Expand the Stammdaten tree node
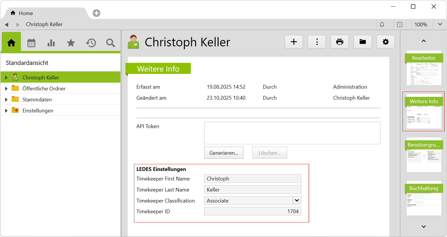Image resolution: width=447 pixels, height=237 pixels. tap(6, 100)
